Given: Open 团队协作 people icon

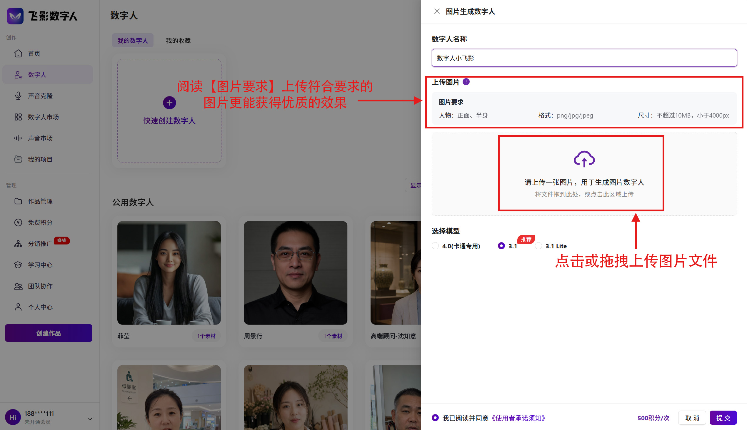Looking at the screenshot, I should pos(18,286).
